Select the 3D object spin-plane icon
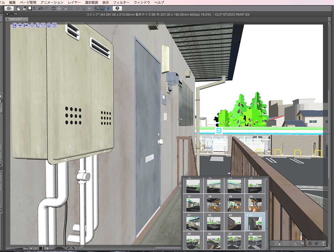Image resolution: width=334 pixels, height=252 pixels. click(x=43, y=26)
